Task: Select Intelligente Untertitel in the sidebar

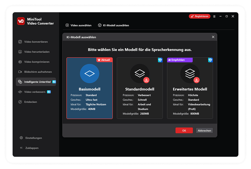Action: [36, 82]
